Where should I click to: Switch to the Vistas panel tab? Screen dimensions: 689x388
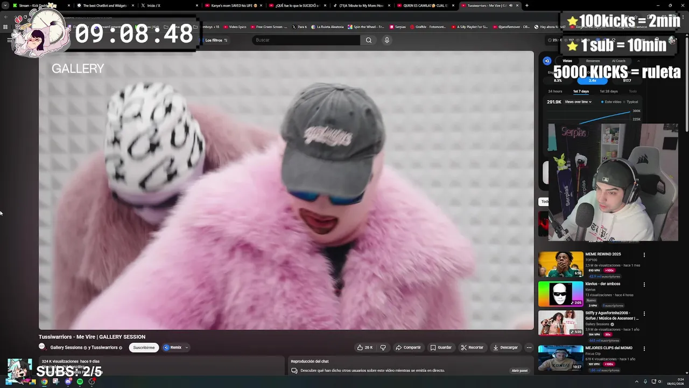tap(567, 61)
